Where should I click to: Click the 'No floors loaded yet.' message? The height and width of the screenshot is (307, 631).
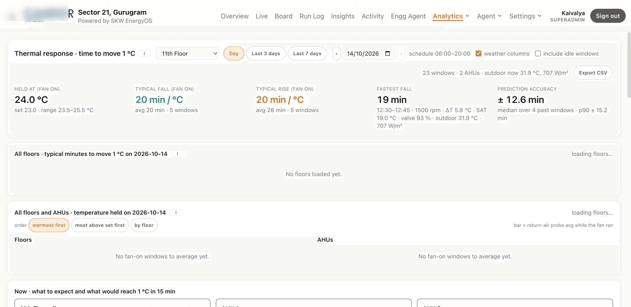[314, 174]
